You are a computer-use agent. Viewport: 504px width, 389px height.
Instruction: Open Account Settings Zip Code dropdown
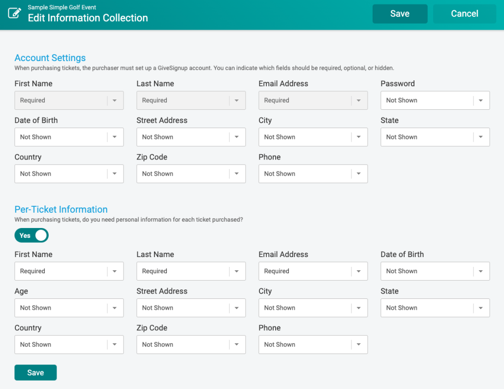pyautogui.click(x=191, y=174)
